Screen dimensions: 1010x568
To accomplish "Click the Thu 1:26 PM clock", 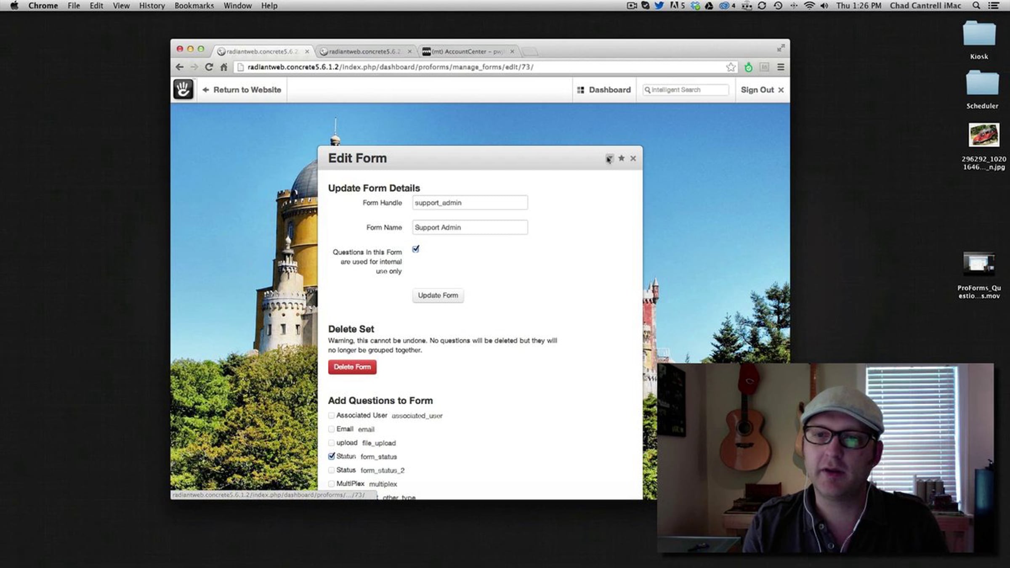I will [858, 5].
